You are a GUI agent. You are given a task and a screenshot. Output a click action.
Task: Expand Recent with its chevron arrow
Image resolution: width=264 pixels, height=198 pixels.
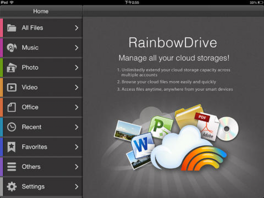[x=77, y=127]
